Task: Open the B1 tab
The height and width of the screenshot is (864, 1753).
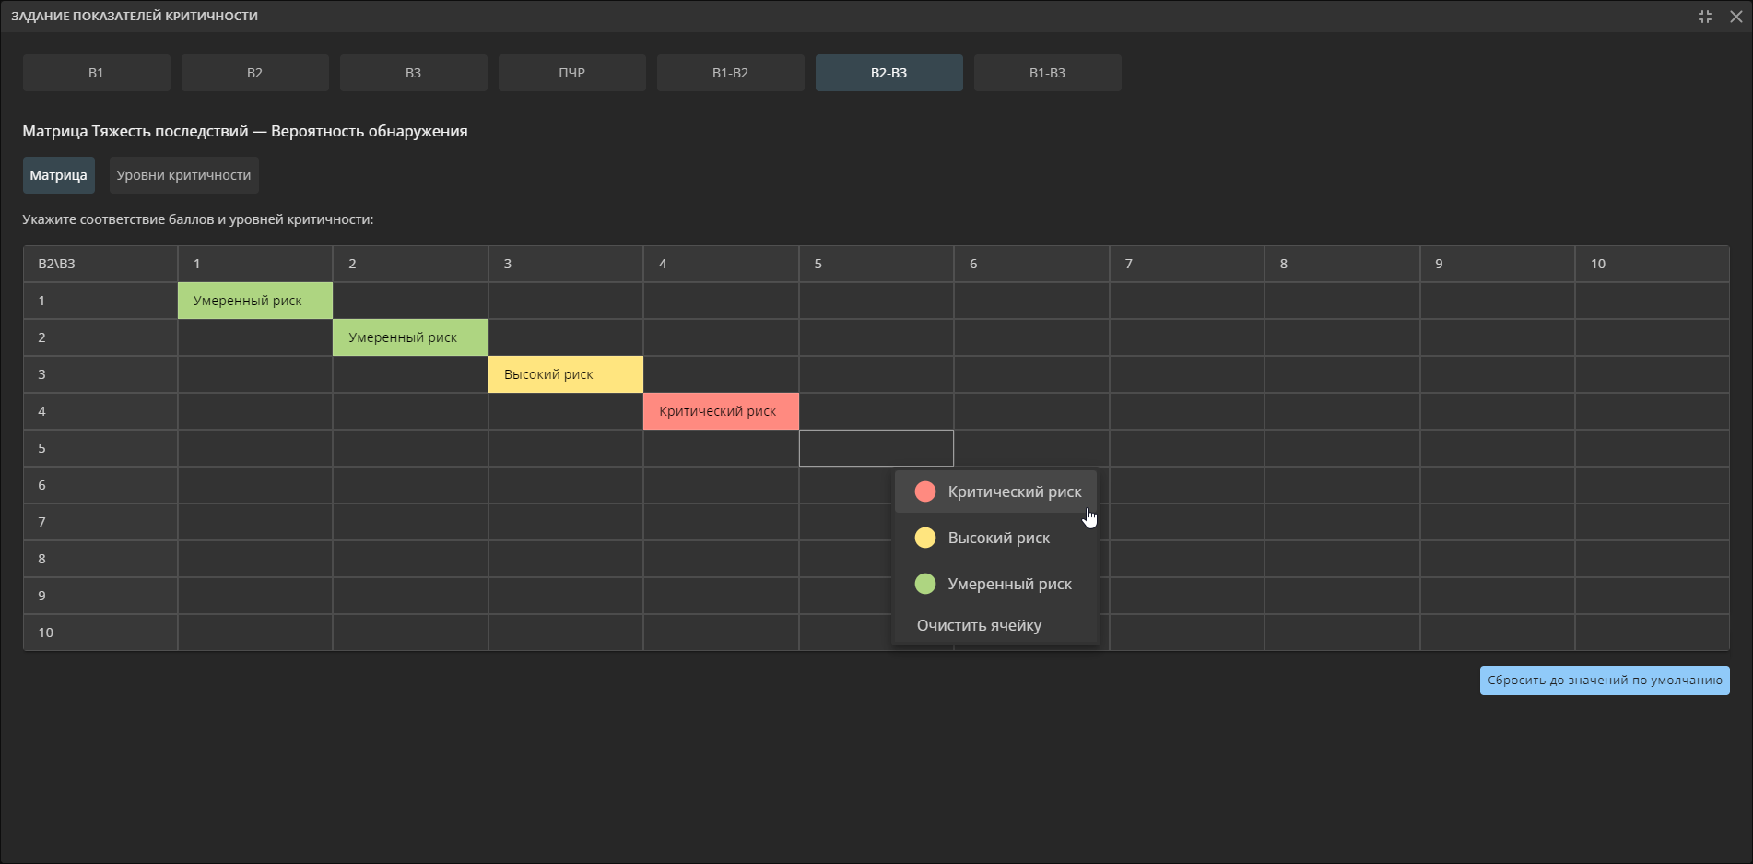Action: pyautogui.click(x=97, y=73)
